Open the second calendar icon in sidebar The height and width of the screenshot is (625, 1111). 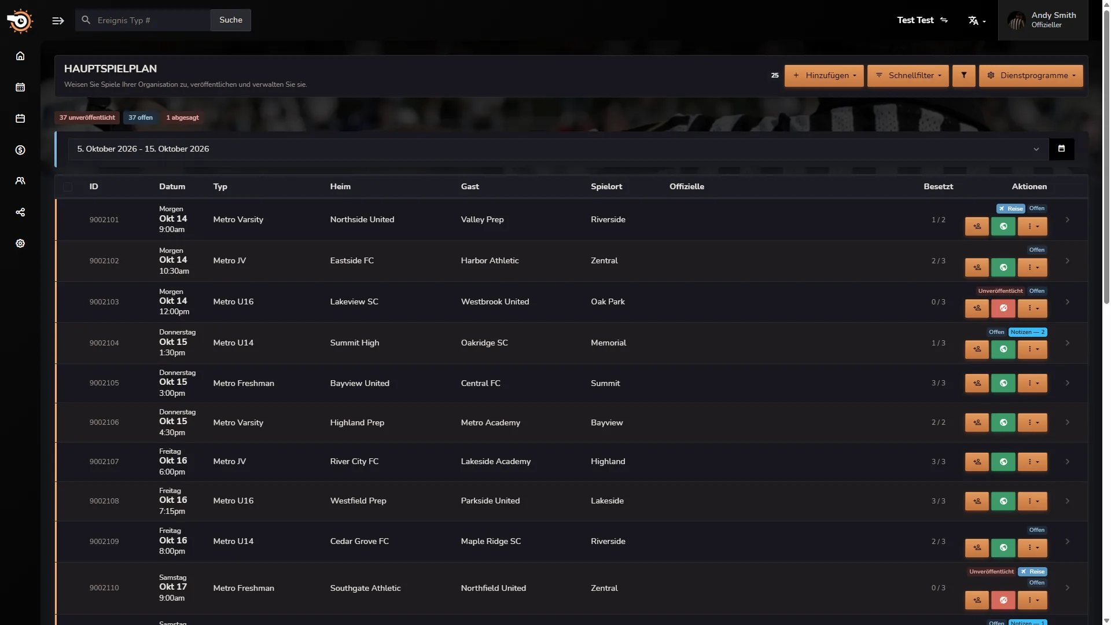click(20, 119)
